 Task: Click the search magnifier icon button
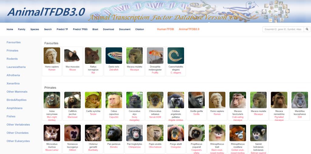(x=307, y=29)
